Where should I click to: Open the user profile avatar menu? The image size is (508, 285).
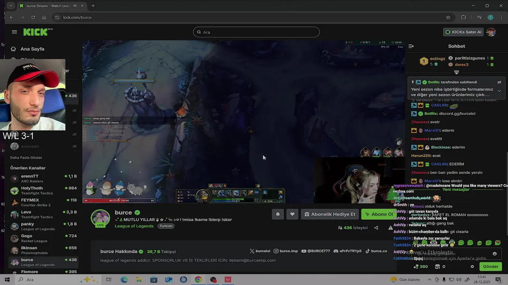[491, 32]
